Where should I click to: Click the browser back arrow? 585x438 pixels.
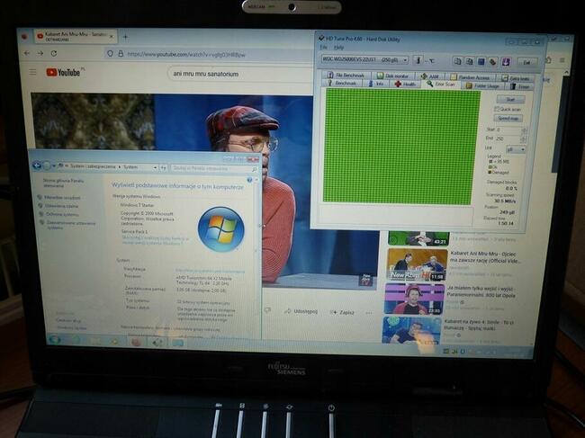(x=29, y=53)
